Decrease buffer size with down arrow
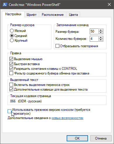The width and height of the screenshot is (114, 144). [101, 33]
